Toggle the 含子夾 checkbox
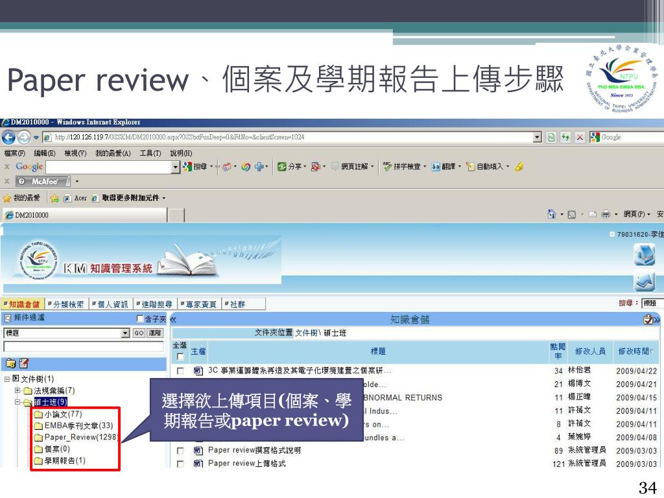This screenshot has height=498, width=664. [x=140, y=318]
